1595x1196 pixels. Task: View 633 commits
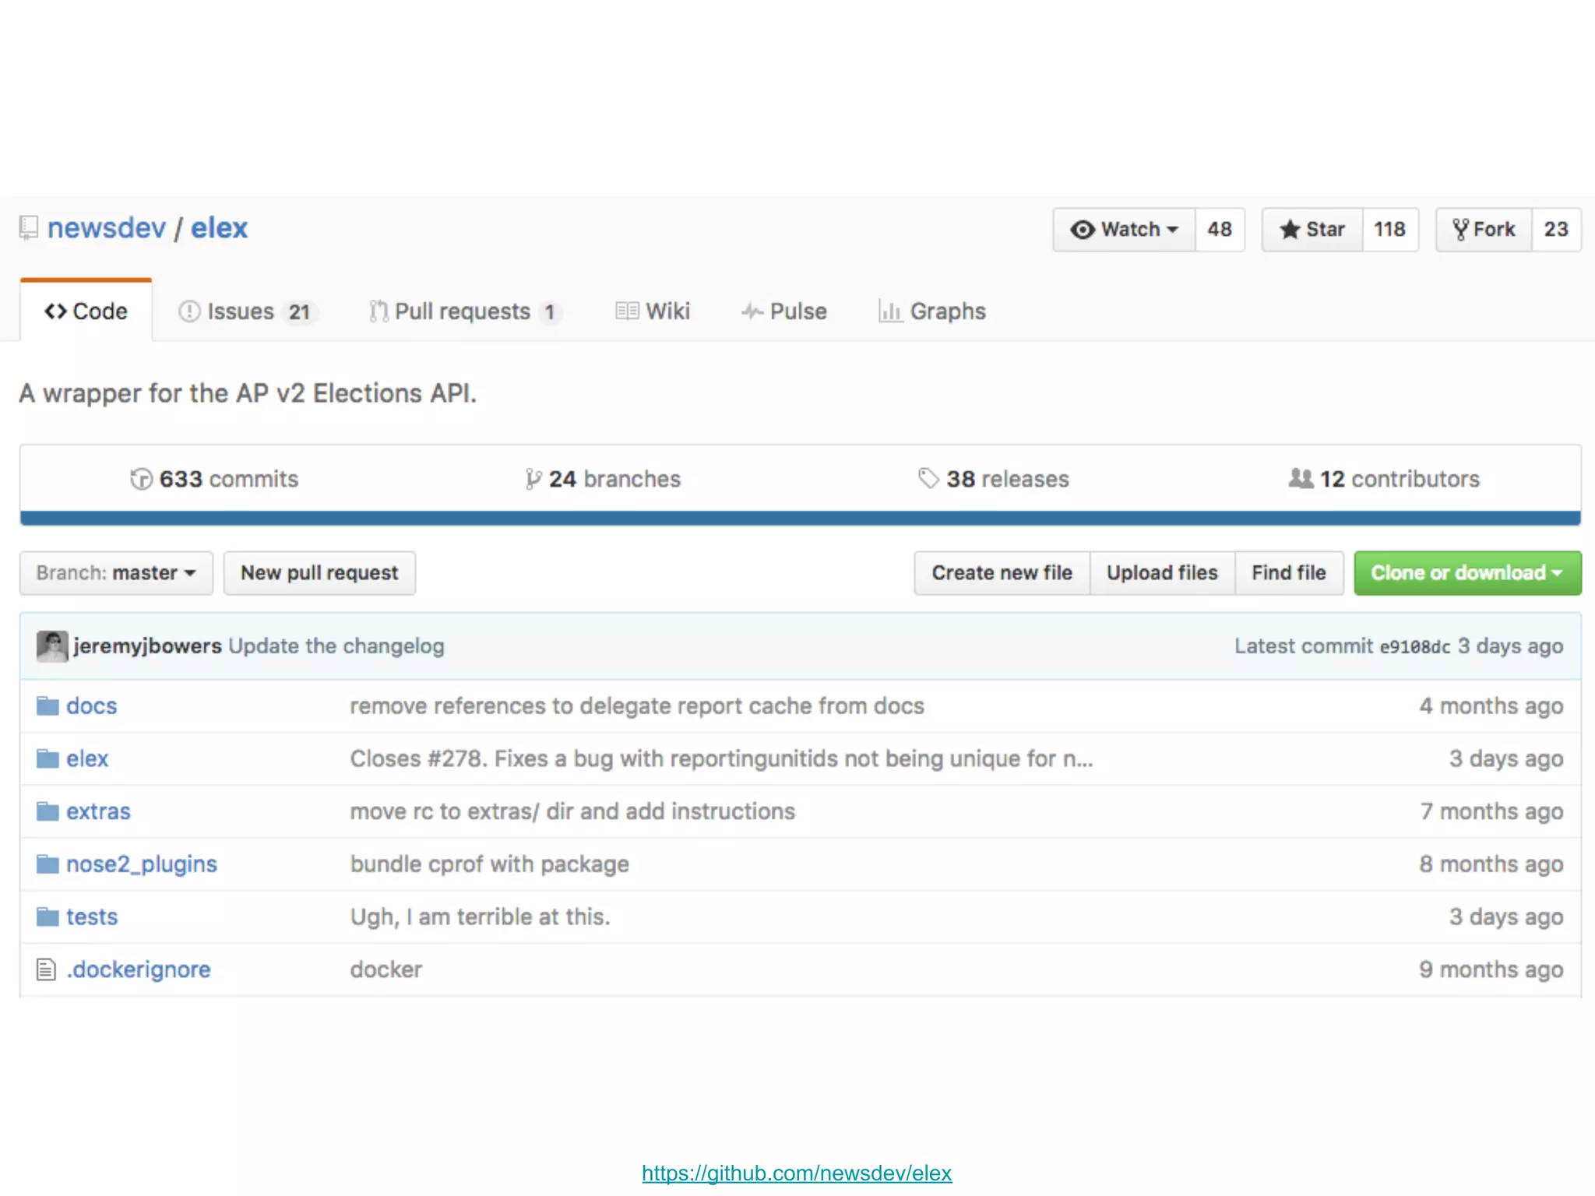214,479
